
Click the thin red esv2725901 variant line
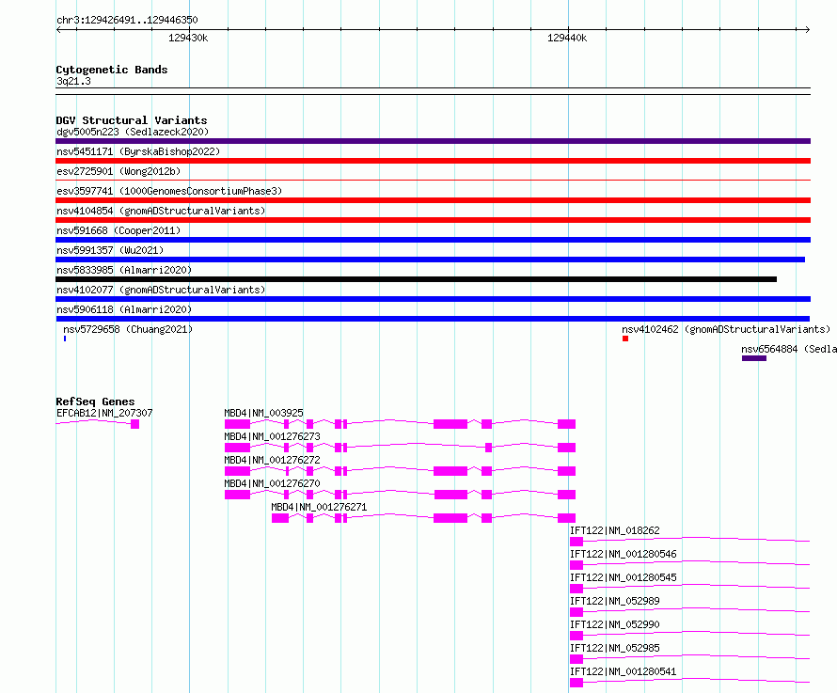point(433,181)
